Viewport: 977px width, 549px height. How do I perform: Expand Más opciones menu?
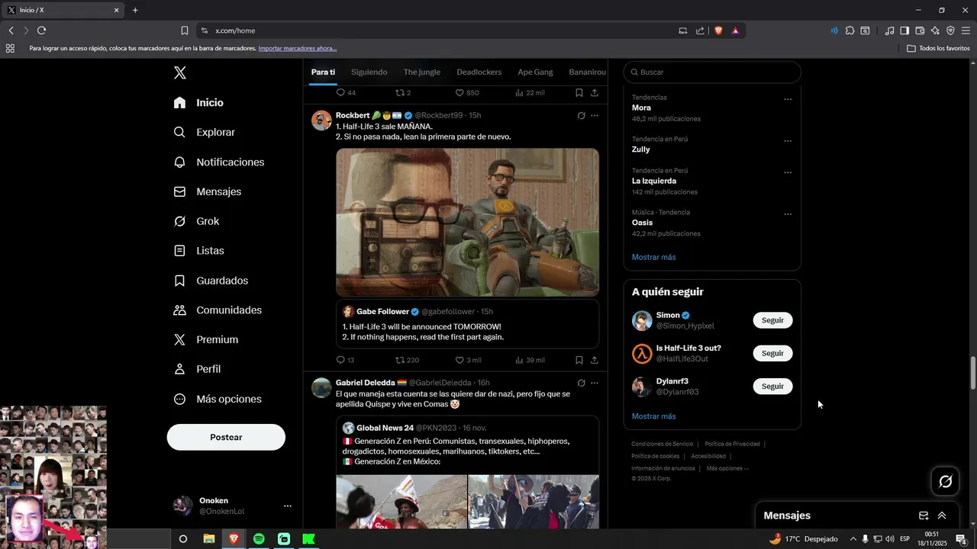tap(218, 399)
